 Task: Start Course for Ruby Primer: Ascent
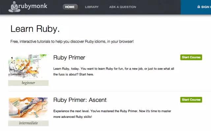tap(191, 100)
